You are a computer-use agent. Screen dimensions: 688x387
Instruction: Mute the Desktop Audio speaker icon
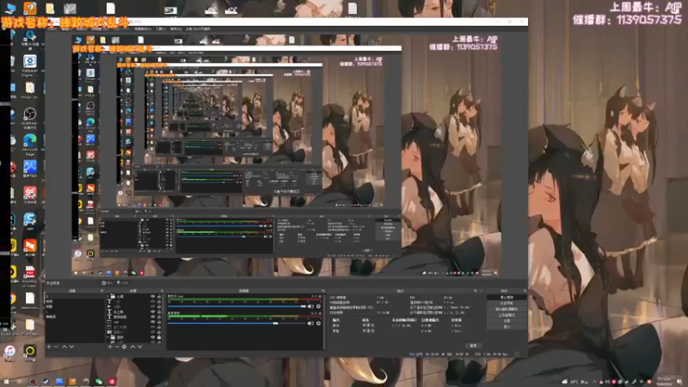pyautogui.click(x=310, y=323)
